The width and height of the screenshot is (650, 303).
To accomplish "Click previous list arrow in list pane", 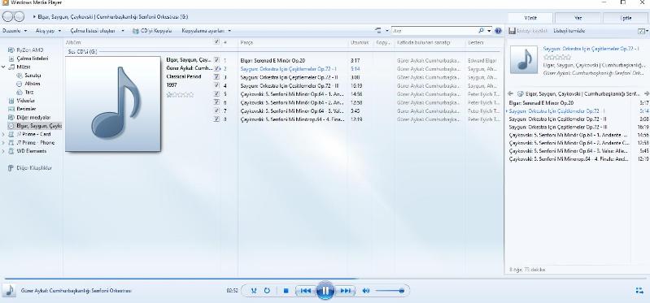I will [x=511, y=94].
